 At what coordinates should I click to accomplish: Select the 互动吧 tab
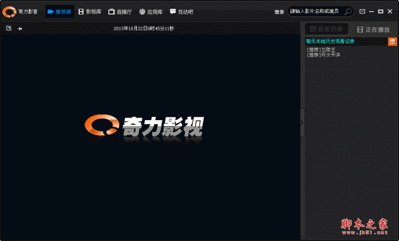point(182,12)
